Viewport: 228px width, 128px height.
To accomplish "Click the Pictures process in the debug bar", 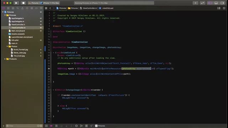I will 100,126.
